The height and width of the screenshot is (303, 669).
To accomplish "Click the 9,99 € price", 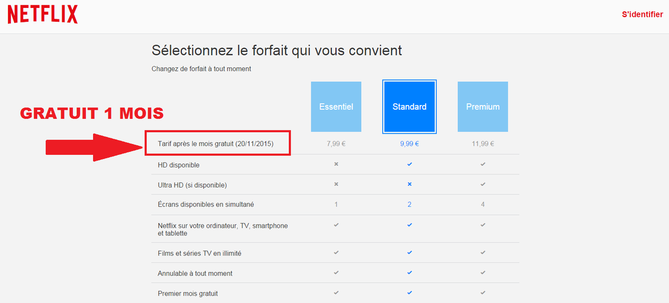I will click(409, 144).
